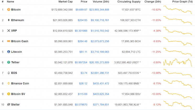
Task: Select XRP supply 42,566,596,173 XRP
Action: click(x=127, y=31)
